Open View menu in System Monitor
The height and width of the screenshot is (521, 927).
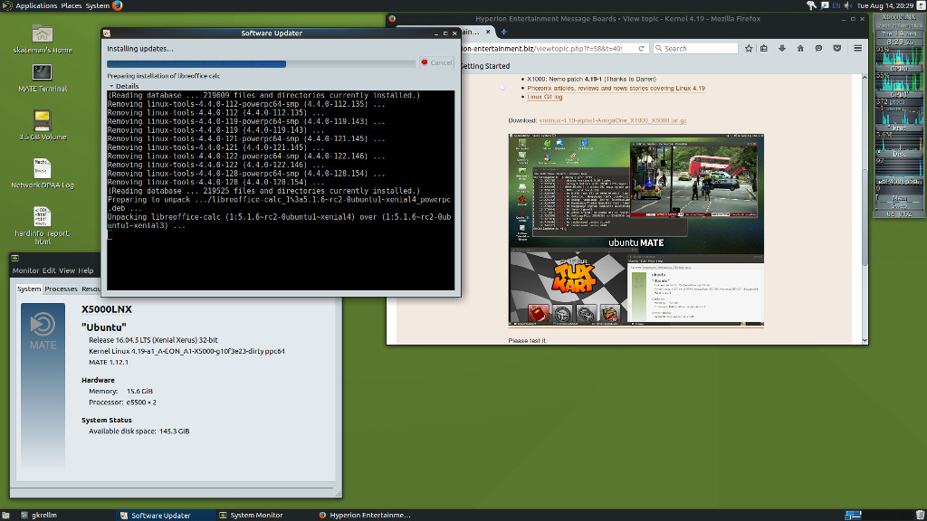67,270
